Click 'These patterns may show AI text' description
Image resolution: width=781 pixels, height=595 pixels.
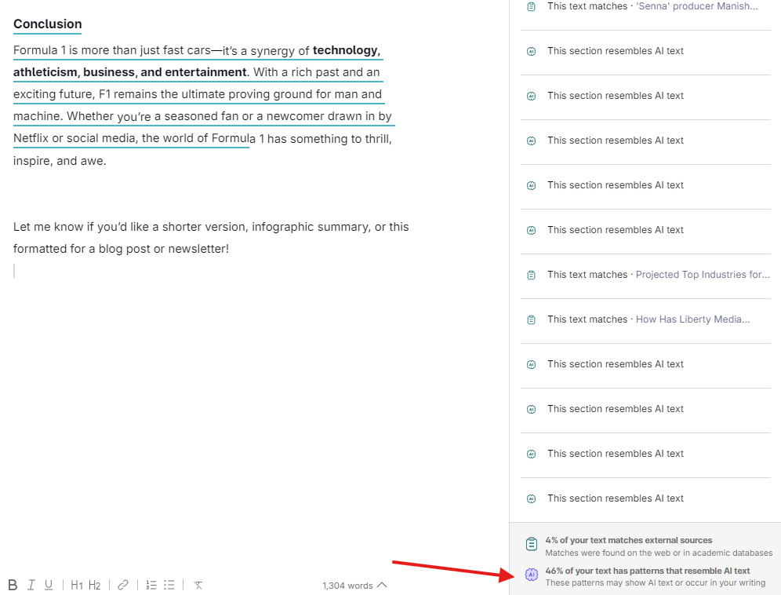click(656, 582)
